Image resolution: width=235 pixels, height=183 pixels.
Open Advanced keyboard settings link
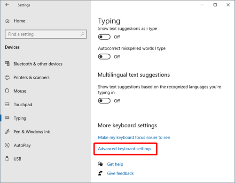[x=125, y=149]
